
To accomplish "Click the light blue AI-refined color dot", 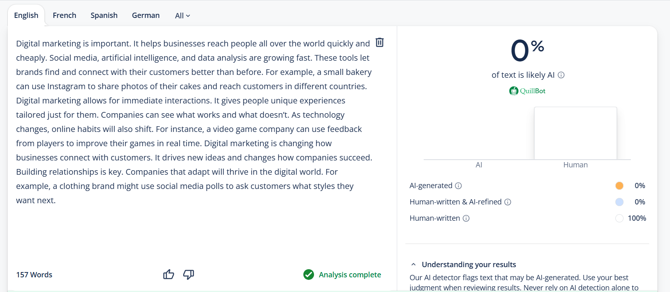I will pos(619,202).
